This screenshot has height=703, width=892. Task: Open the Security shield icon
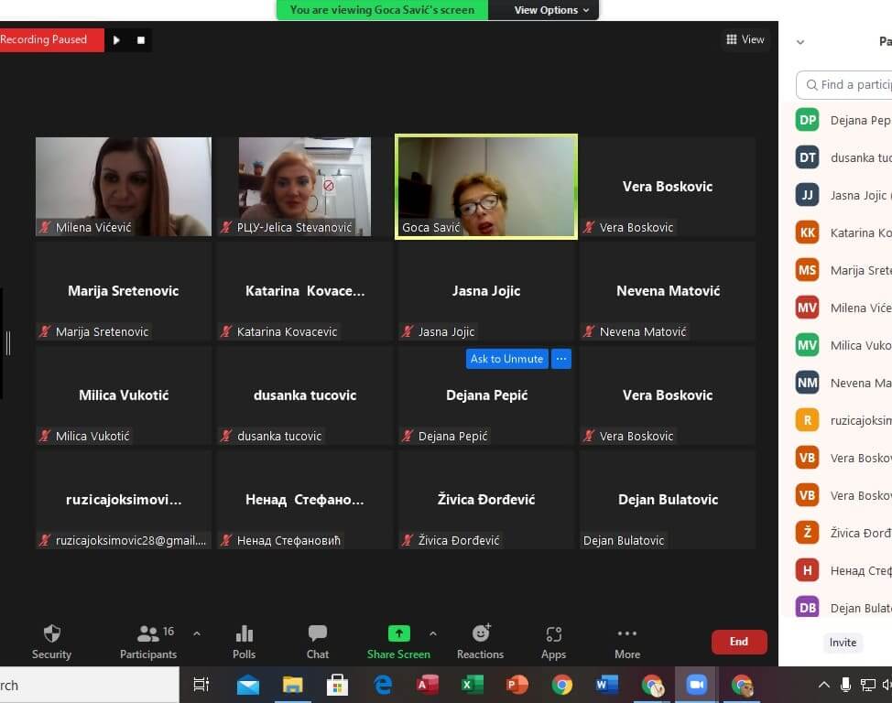pos(51,633)
